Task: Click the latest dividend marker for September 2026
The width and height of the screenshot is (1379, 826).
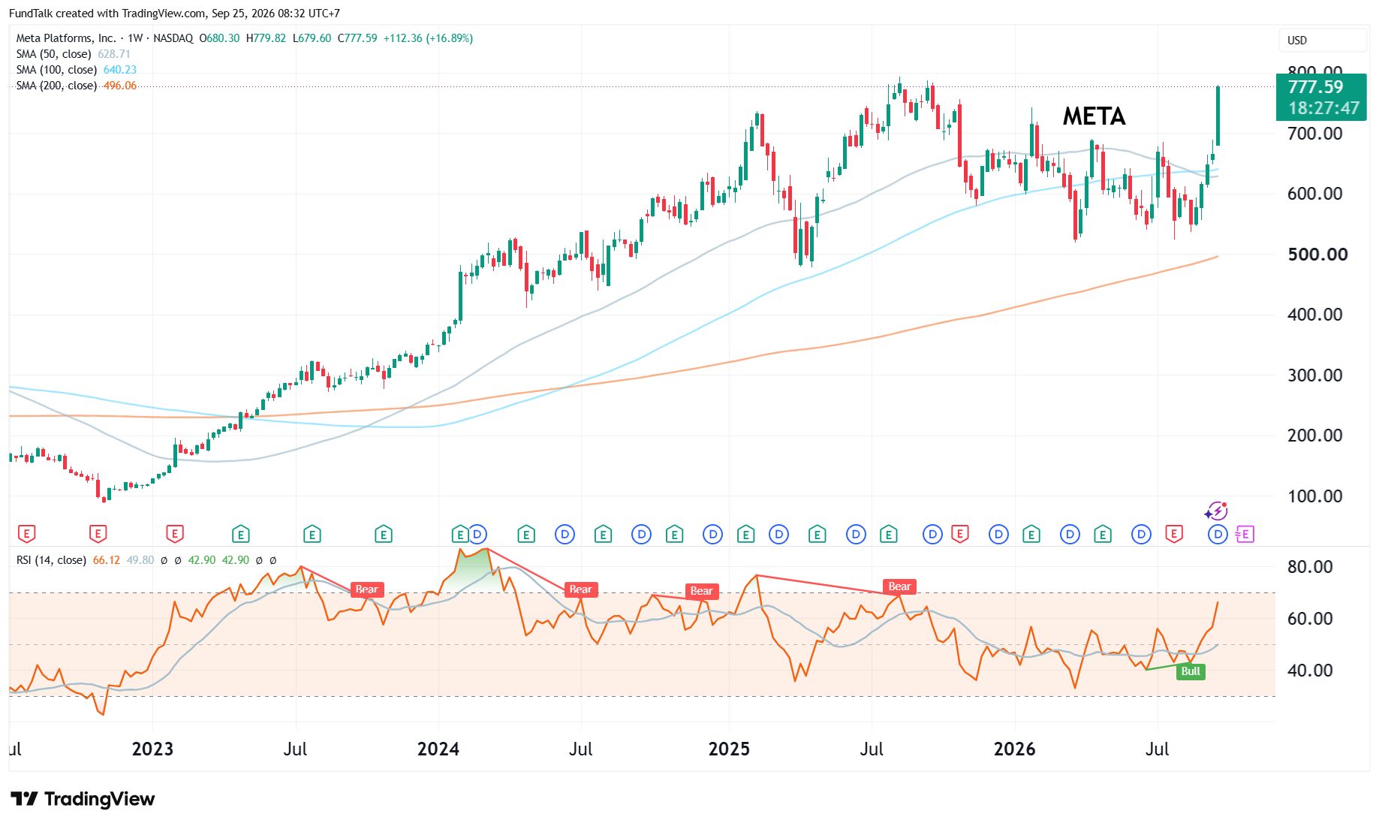Action: point(1218,535)
